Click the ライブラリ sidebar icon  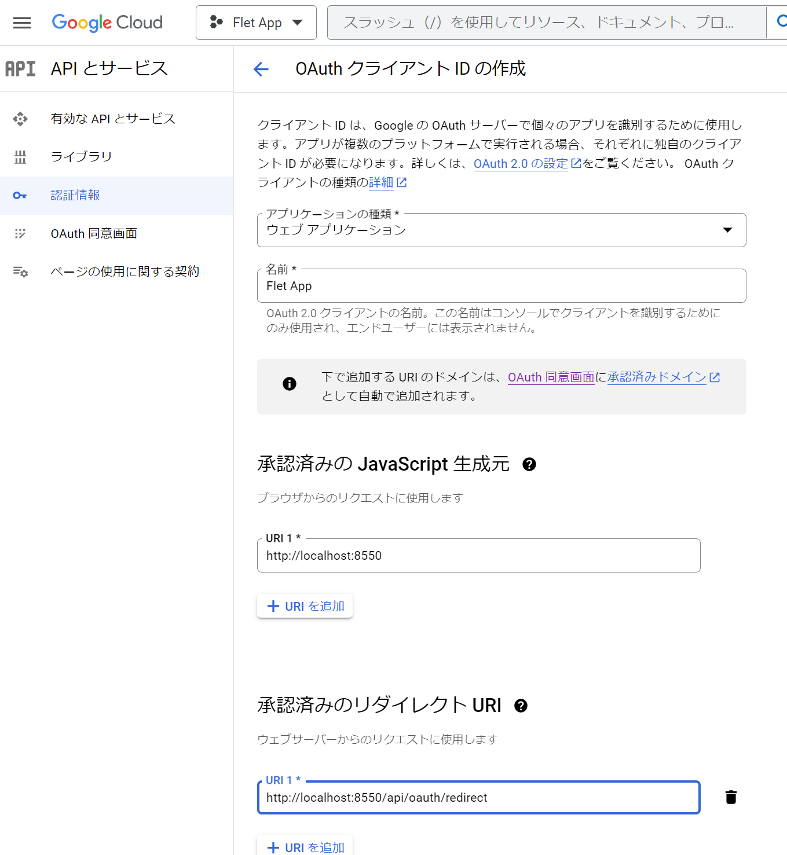point(20,156)
